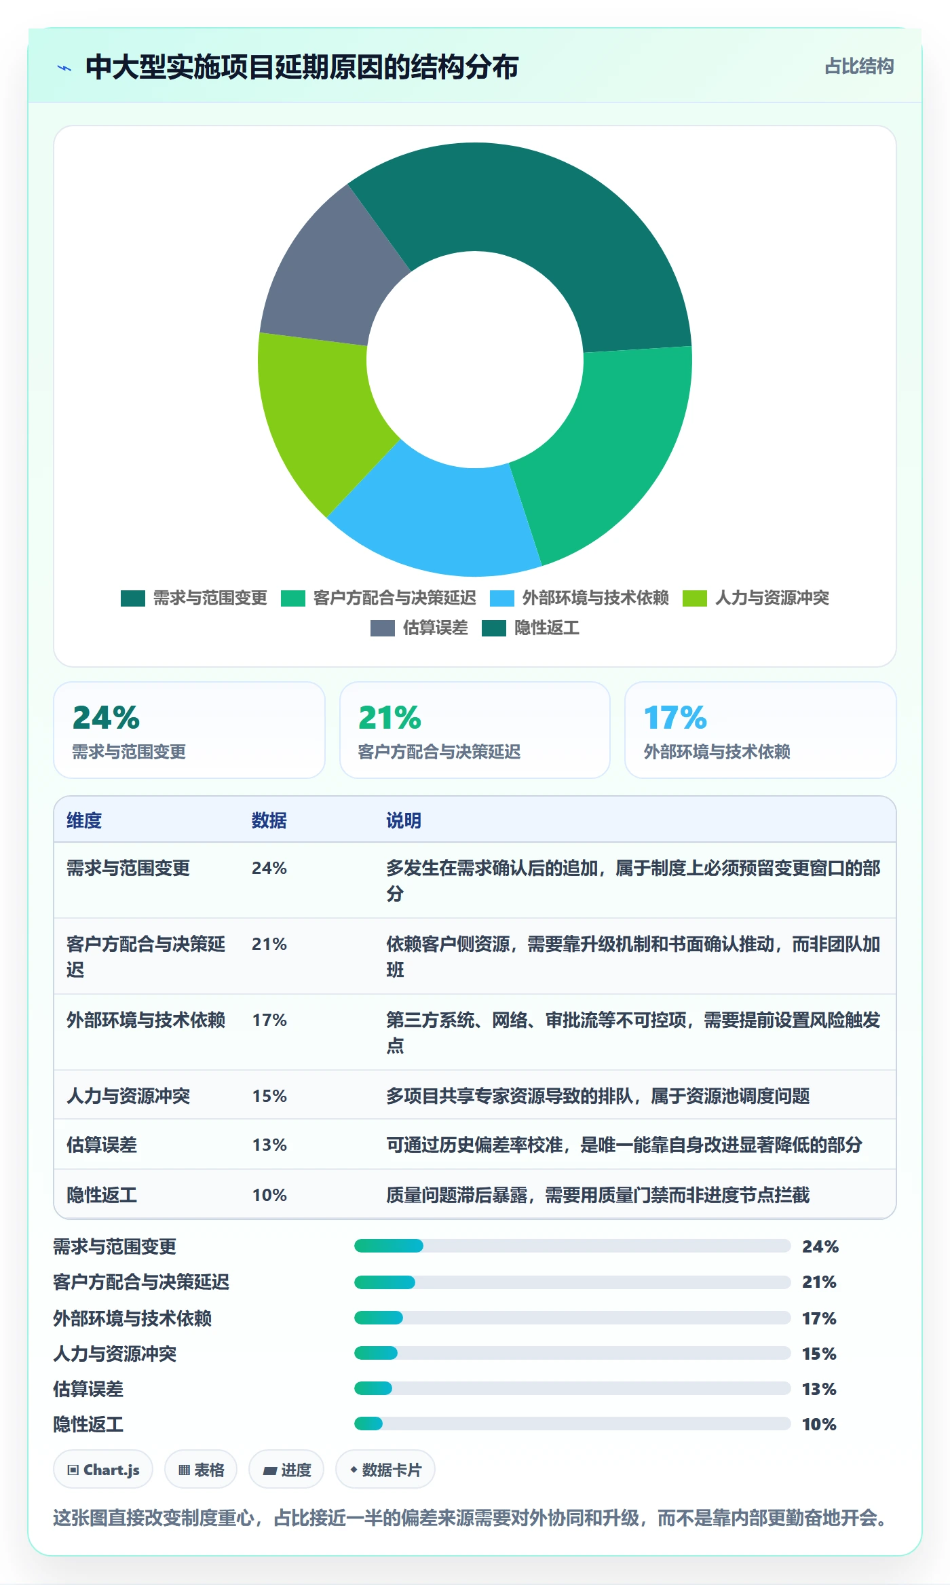Click the progress bar for "需求与范围变更"
This screenshot has width=950, height=1585.
point(573,1246)
